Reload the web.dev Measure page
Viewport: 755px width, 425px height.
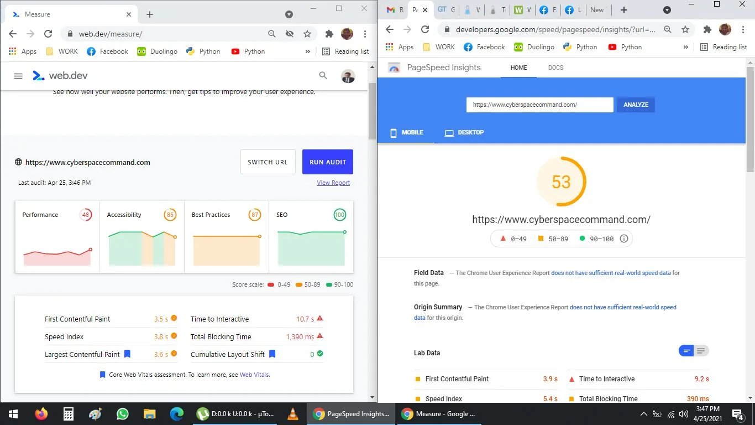click(48, 34)
